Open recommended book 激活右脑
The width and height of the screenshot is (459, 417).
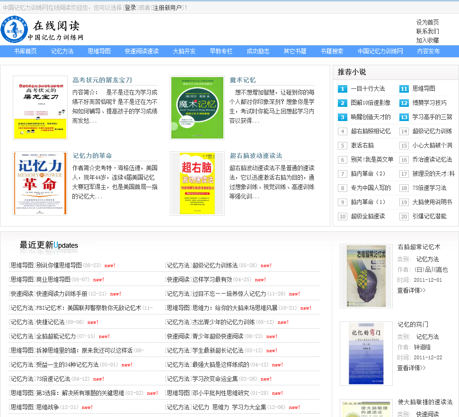[x=362, y=145]
